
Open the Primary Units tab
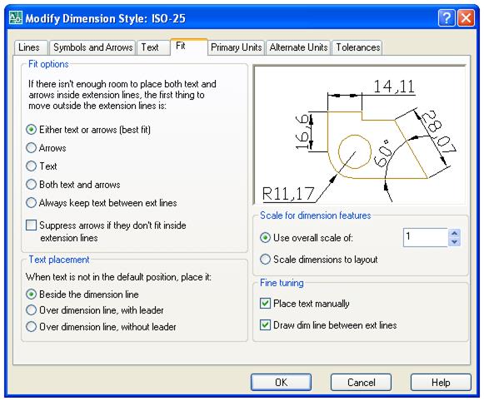point(236,47)
